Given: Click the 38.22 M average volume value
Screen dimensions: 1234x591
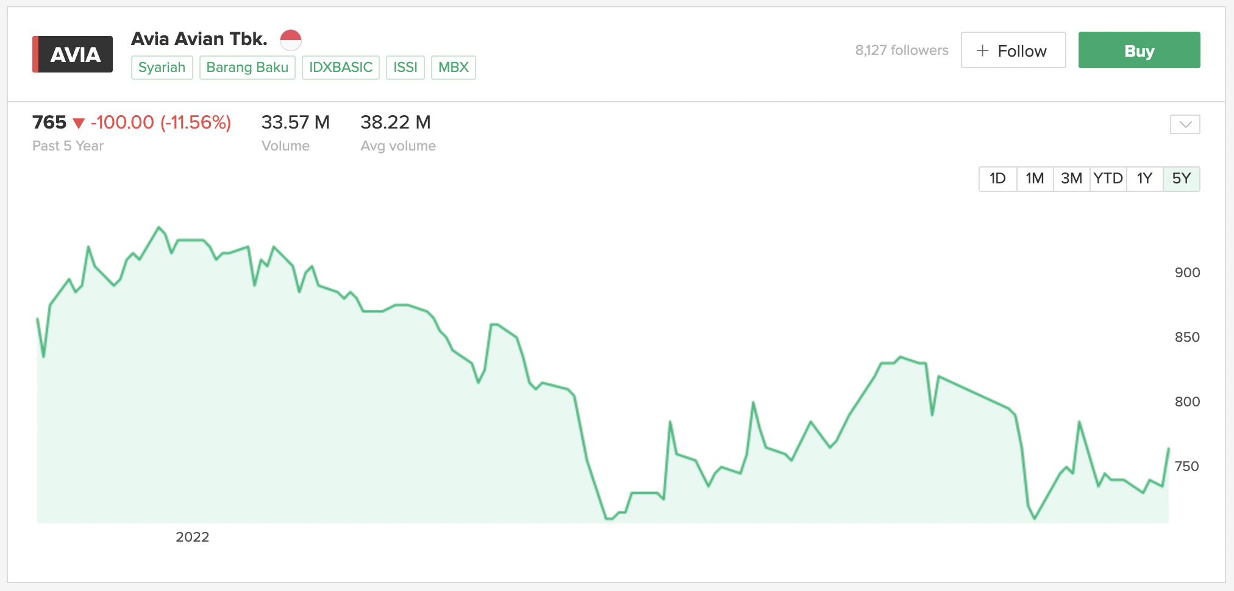Looking at the screenshot, I should pos(396,122).
